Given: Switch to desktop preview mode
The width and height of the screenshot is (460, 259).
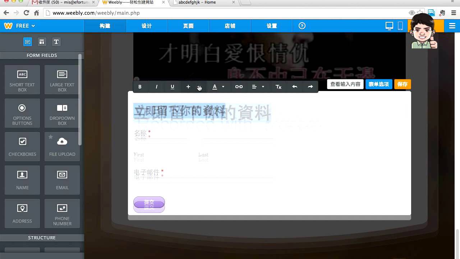Looking at the screenshot, I should 389,26.
